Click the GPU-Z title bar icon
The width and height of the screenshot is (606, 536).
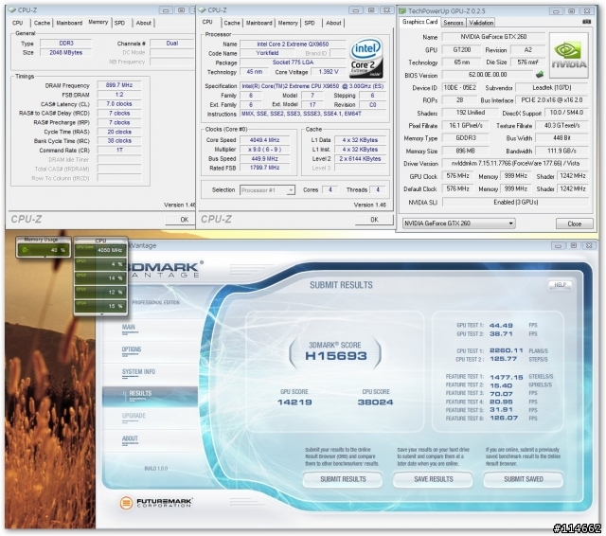pyautogui.click(x=402, y=10)
